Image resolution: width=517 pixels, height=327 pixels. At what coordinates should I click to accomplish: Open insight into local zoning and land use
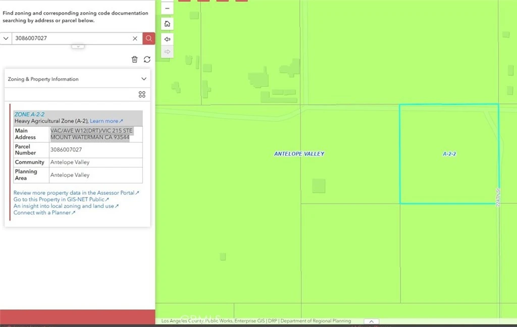[x=66, y=206]
